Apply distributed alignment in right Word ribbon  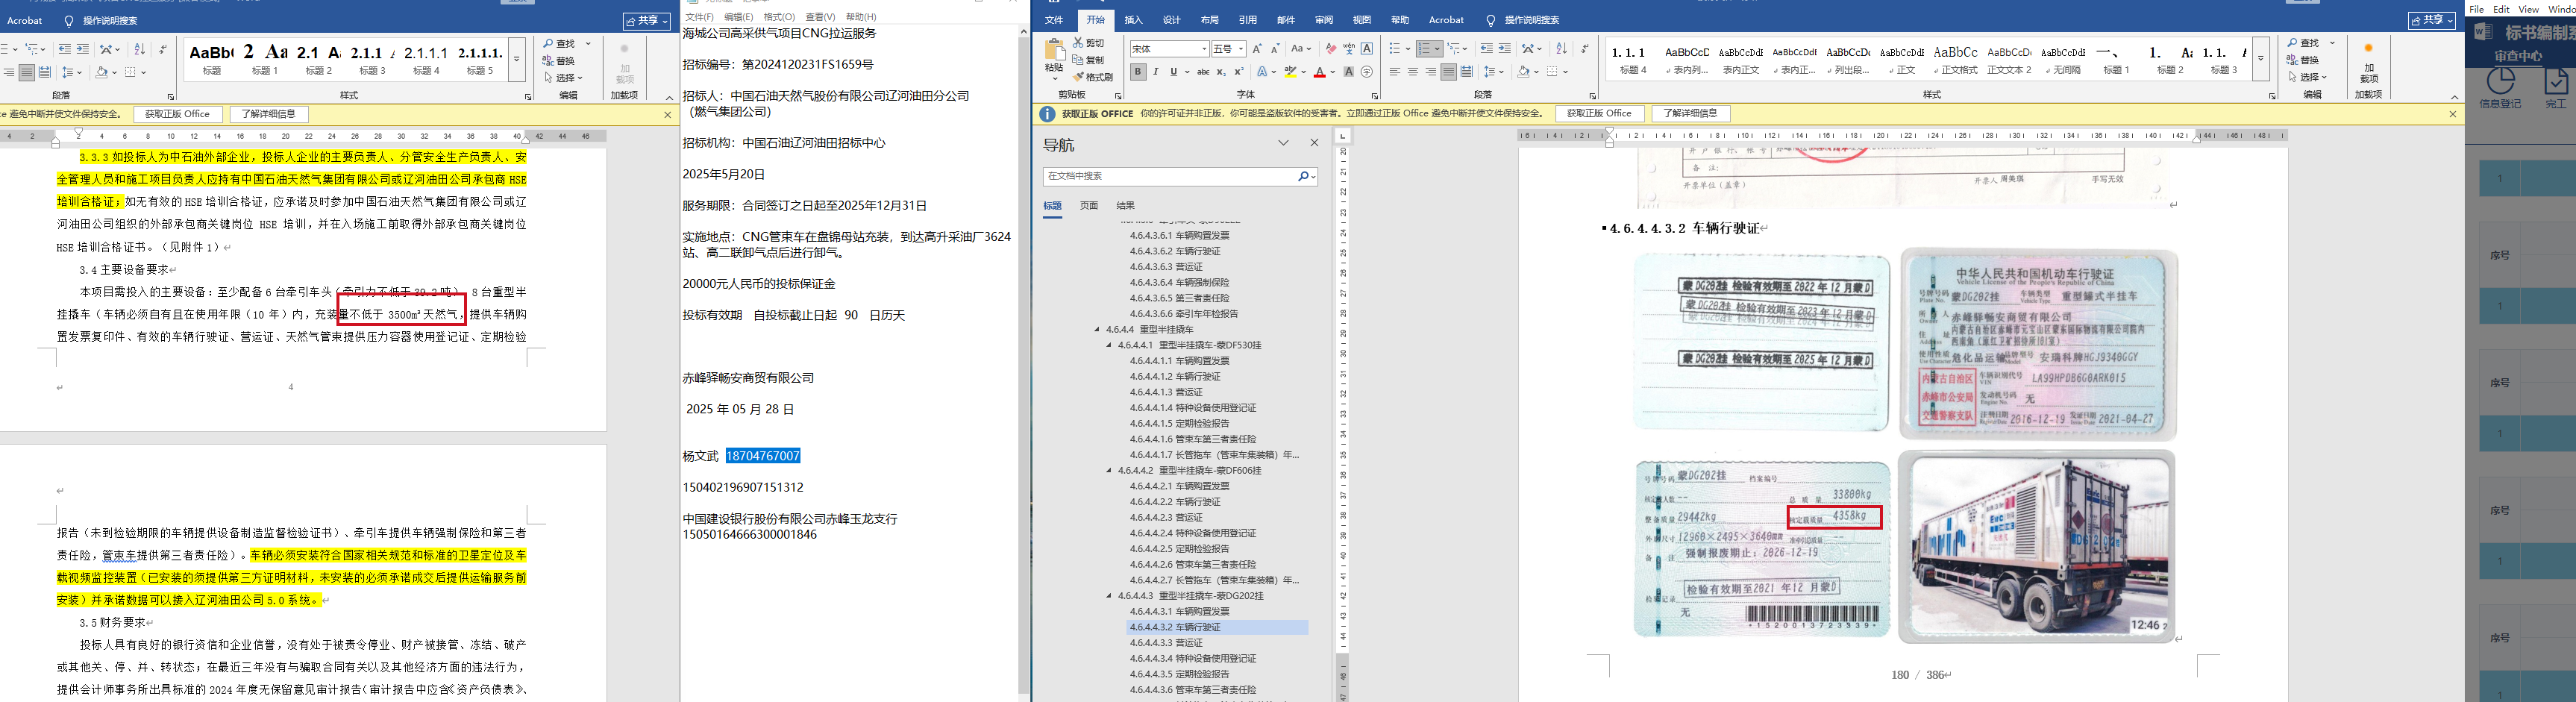(x=1467, y=72)
